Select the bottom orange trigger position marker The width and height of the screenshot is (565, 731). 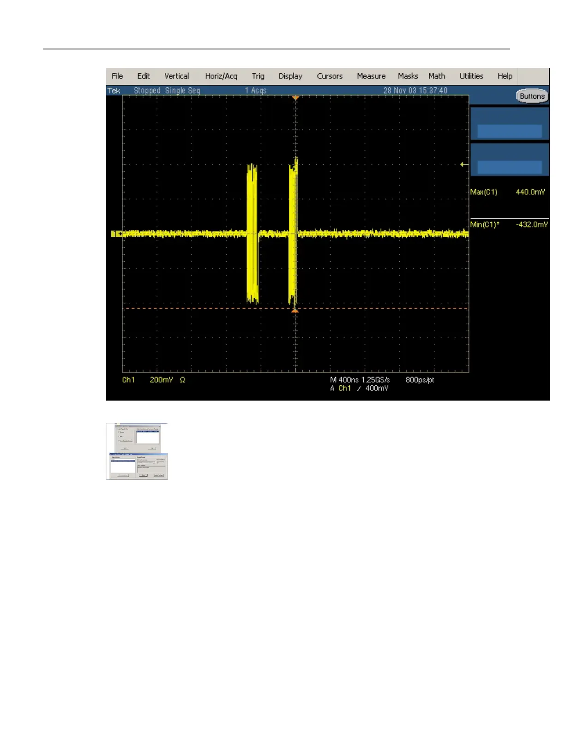click(x=295, y=311)
